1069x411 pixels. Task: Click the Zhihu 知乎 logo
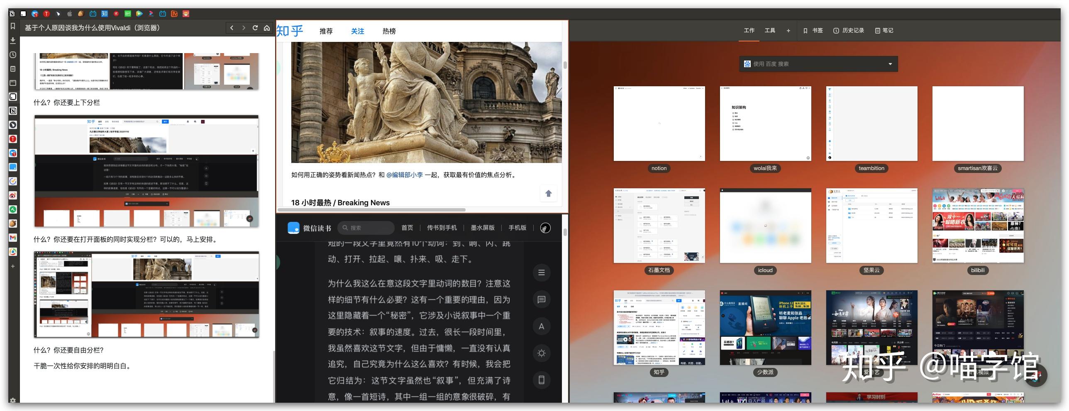[x=290, y=31]
